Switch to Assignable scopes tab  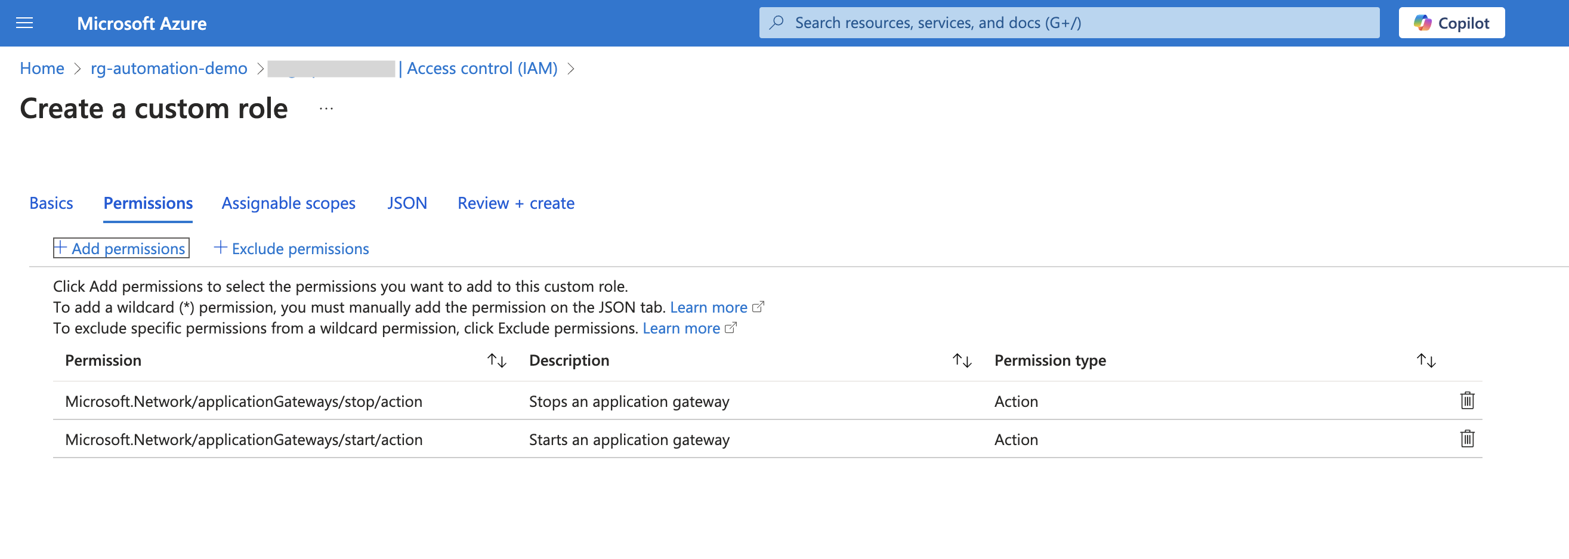pyautogui.click(x=288, y=203)
